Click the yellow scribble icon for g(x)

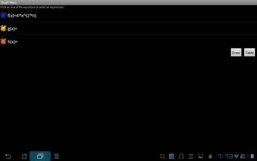(x=3, y=28)
